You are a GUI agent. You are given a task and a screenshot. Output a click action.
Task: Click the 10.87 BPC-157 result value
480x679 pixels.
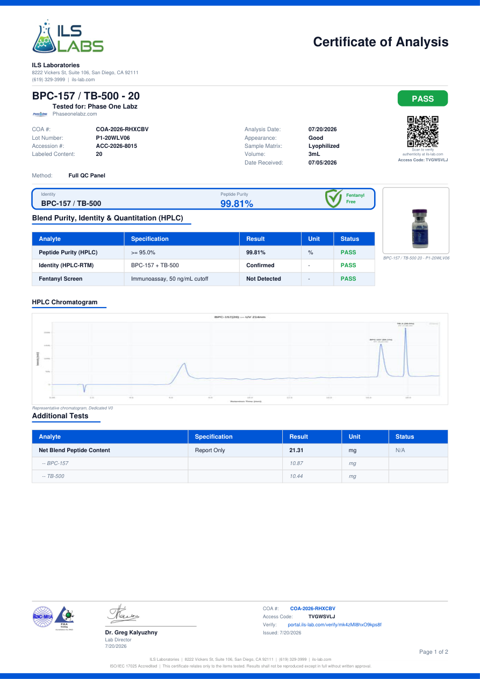(297, 463)
